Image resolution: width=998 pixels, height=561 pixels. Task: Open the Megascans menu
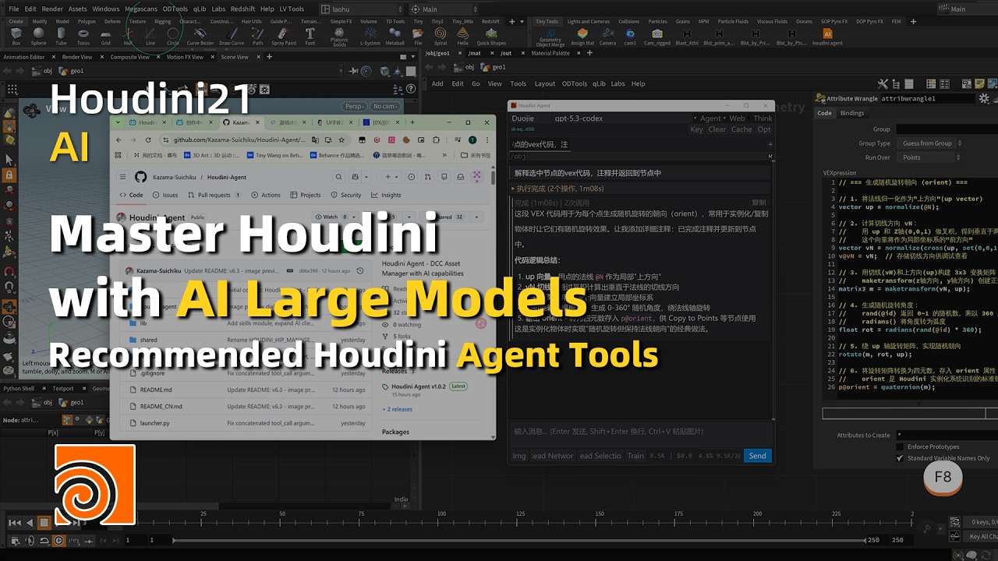141,9
